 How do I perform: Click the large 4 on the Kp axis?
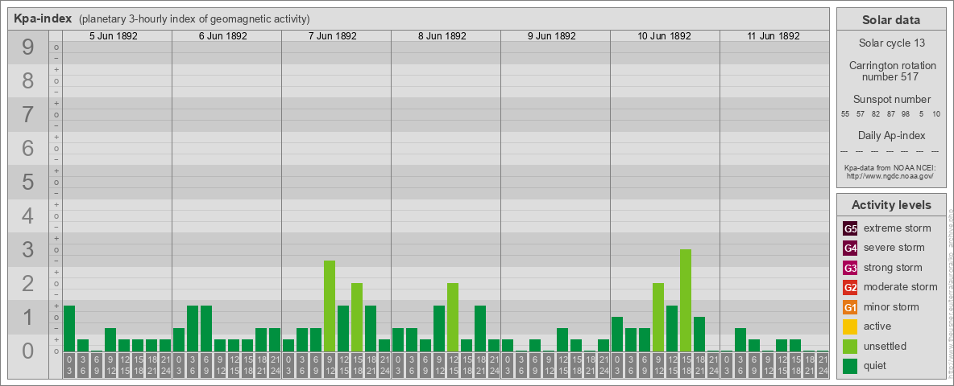(28, 216)
